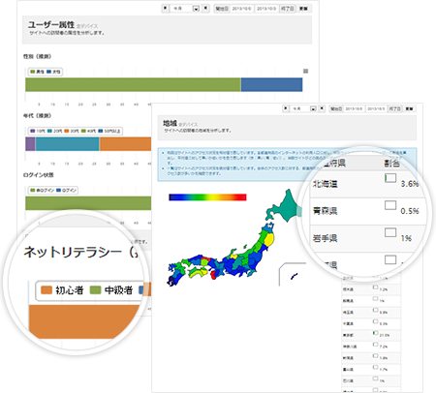This screenshot has width=436, height=393.
Task: Select blue 女性 bar in gender chart
Action: pyautogui.click(x=271, y=84)
